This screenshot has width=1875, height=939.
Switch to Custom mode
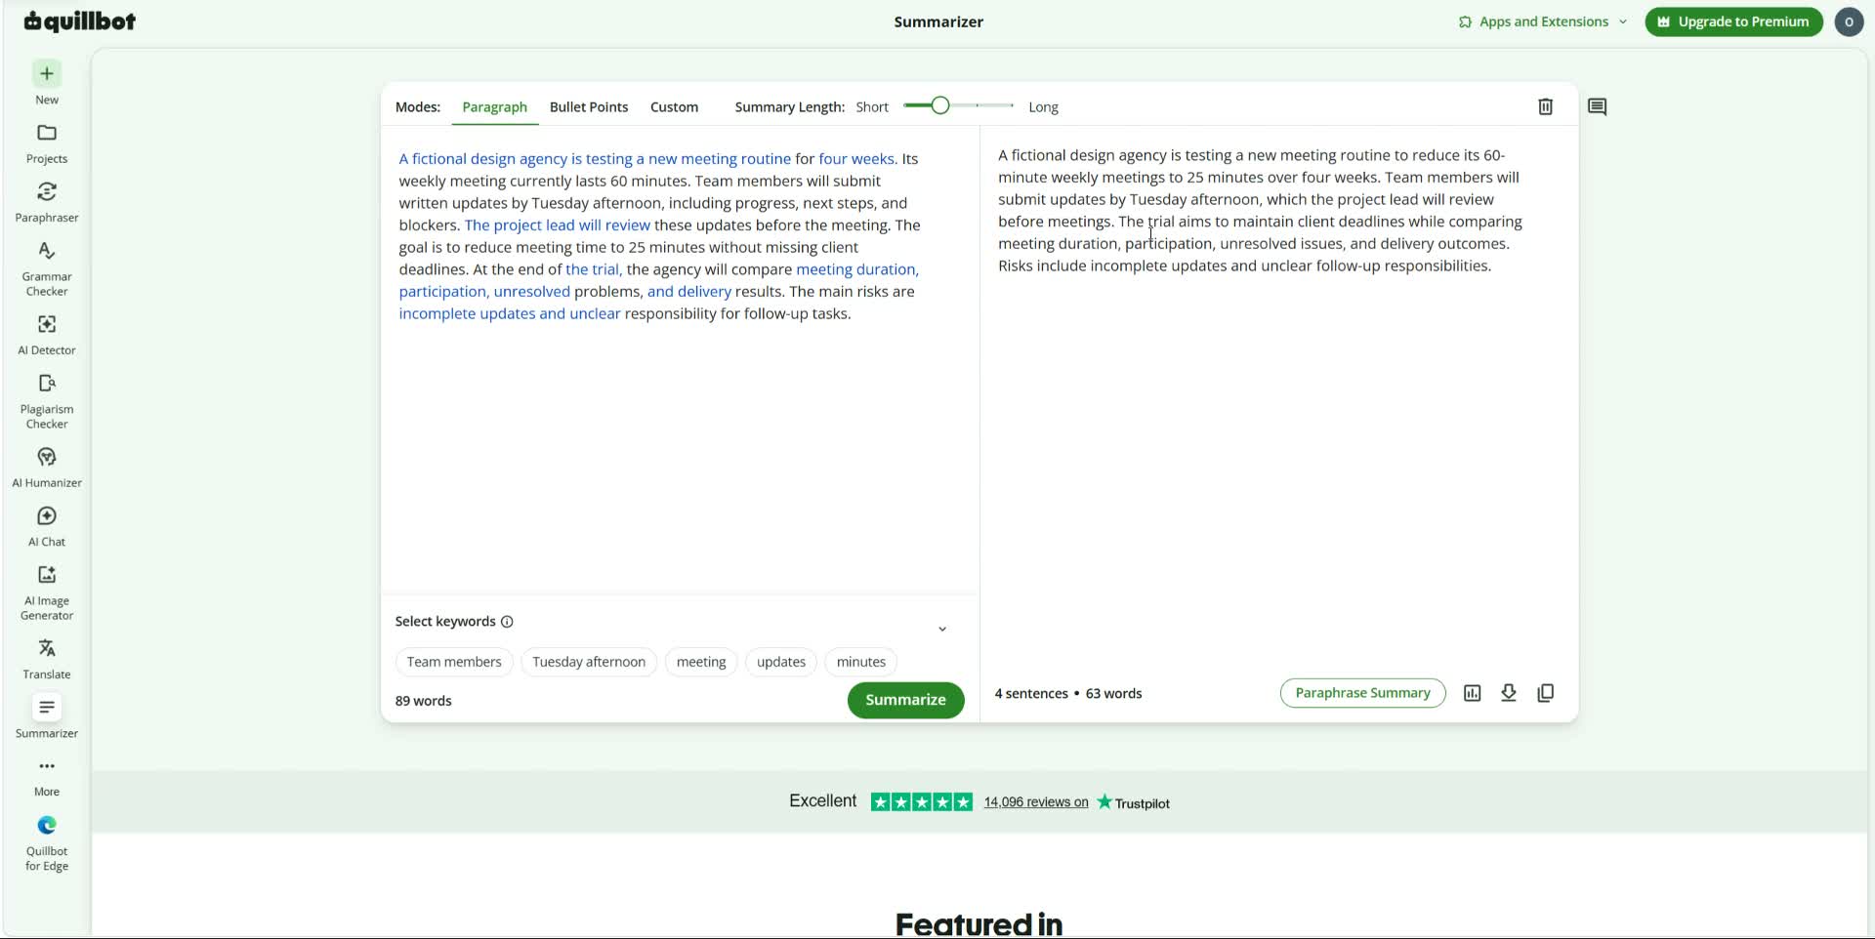pyautogui.click(x=674, y=107)
